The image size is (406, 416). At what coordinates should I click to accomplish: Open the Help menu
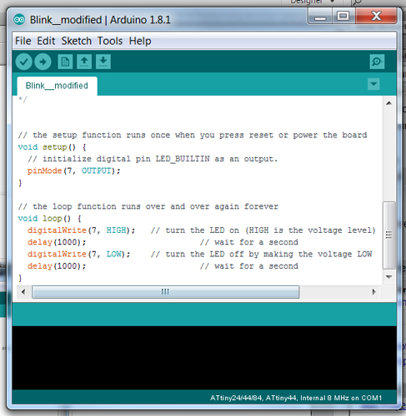(x=140, y=41)
